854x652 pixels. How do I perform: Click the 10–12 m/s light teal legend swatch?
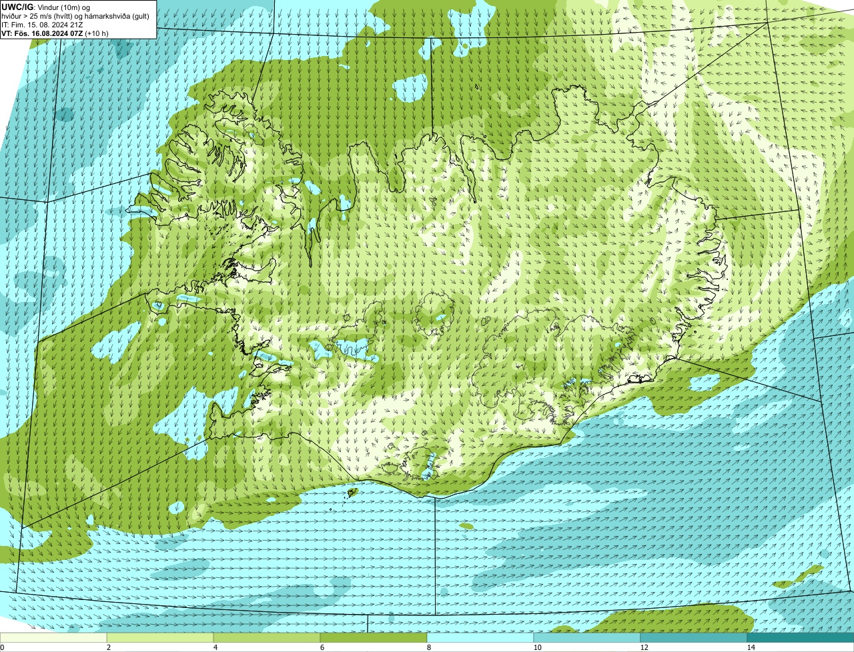(x=587, y=637)
